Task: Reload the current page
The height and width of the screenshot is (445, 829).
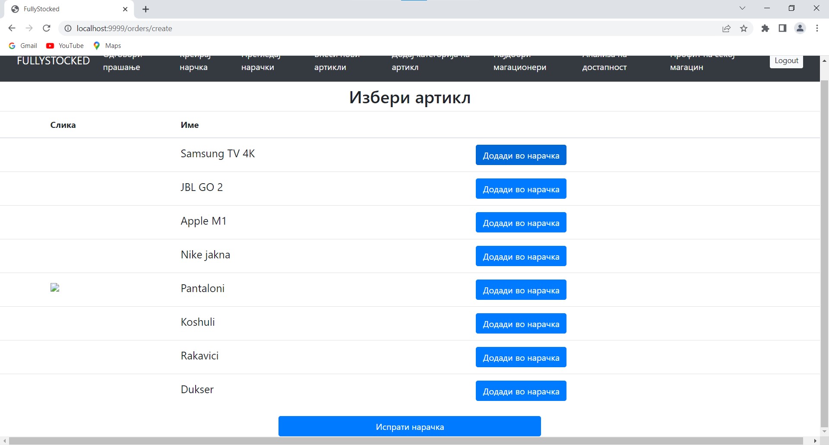Action: click(x=47, y=28)
